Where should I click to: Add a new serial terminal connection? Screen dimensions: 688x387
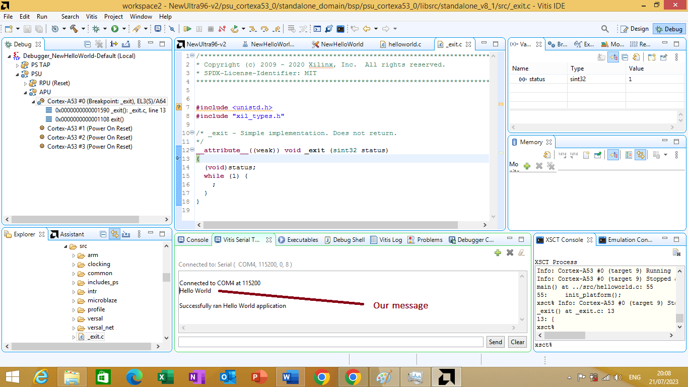click(x=498, y=252)
